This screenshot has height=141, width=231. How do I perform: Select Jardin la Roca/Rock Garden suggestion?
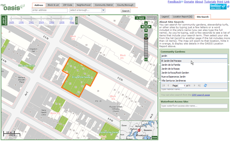pos(194,73)
